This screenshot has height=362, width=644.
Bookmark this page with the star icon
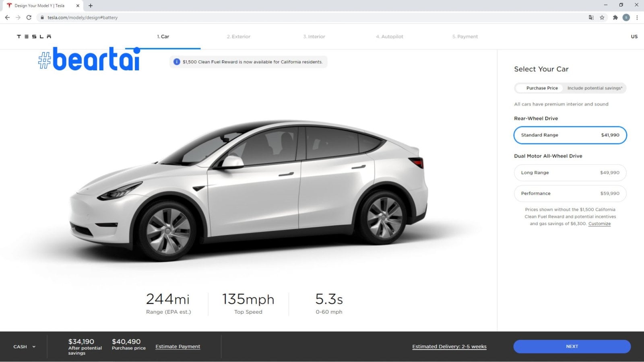[602, 17]
